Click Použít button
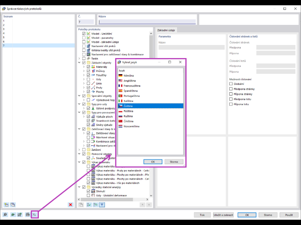Viewport: 301px width, 225px height. click(x=289, y=215)
